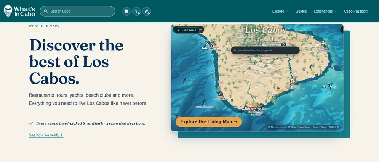Screen dimensions: 379x162
Task: Focus the Search Cabo input field
Action: click(77, 11)
